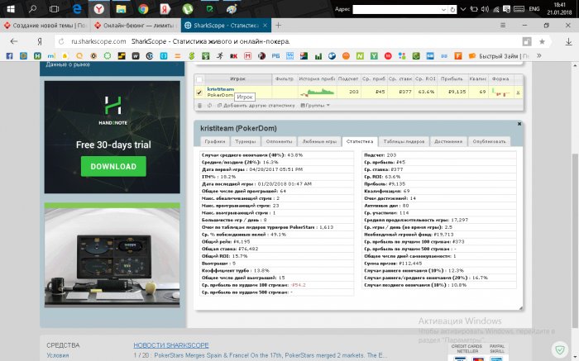The width and height of the screenshot is (579, 361).
Task: Sort by the Прибыль column header
Action: pyautogui.click(x=452, y=79)
